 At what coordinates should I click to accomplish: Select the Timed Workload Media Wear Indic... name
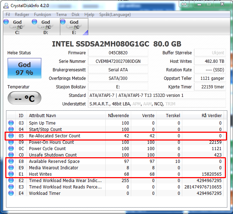point(65,181)
